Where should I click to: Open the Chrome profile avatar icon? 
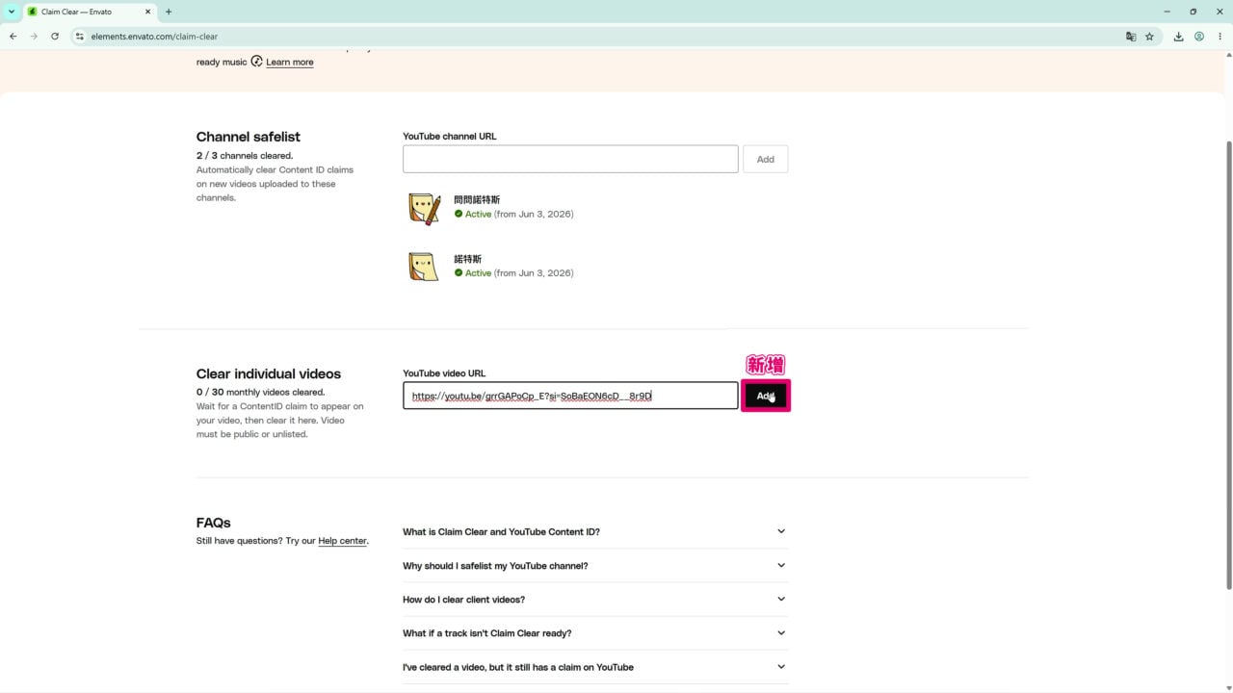pyautogui.click(x=1199, y=37)
